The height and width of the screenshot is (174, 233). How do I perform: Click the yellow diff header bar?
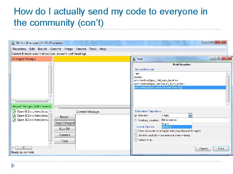click(92, 59)
